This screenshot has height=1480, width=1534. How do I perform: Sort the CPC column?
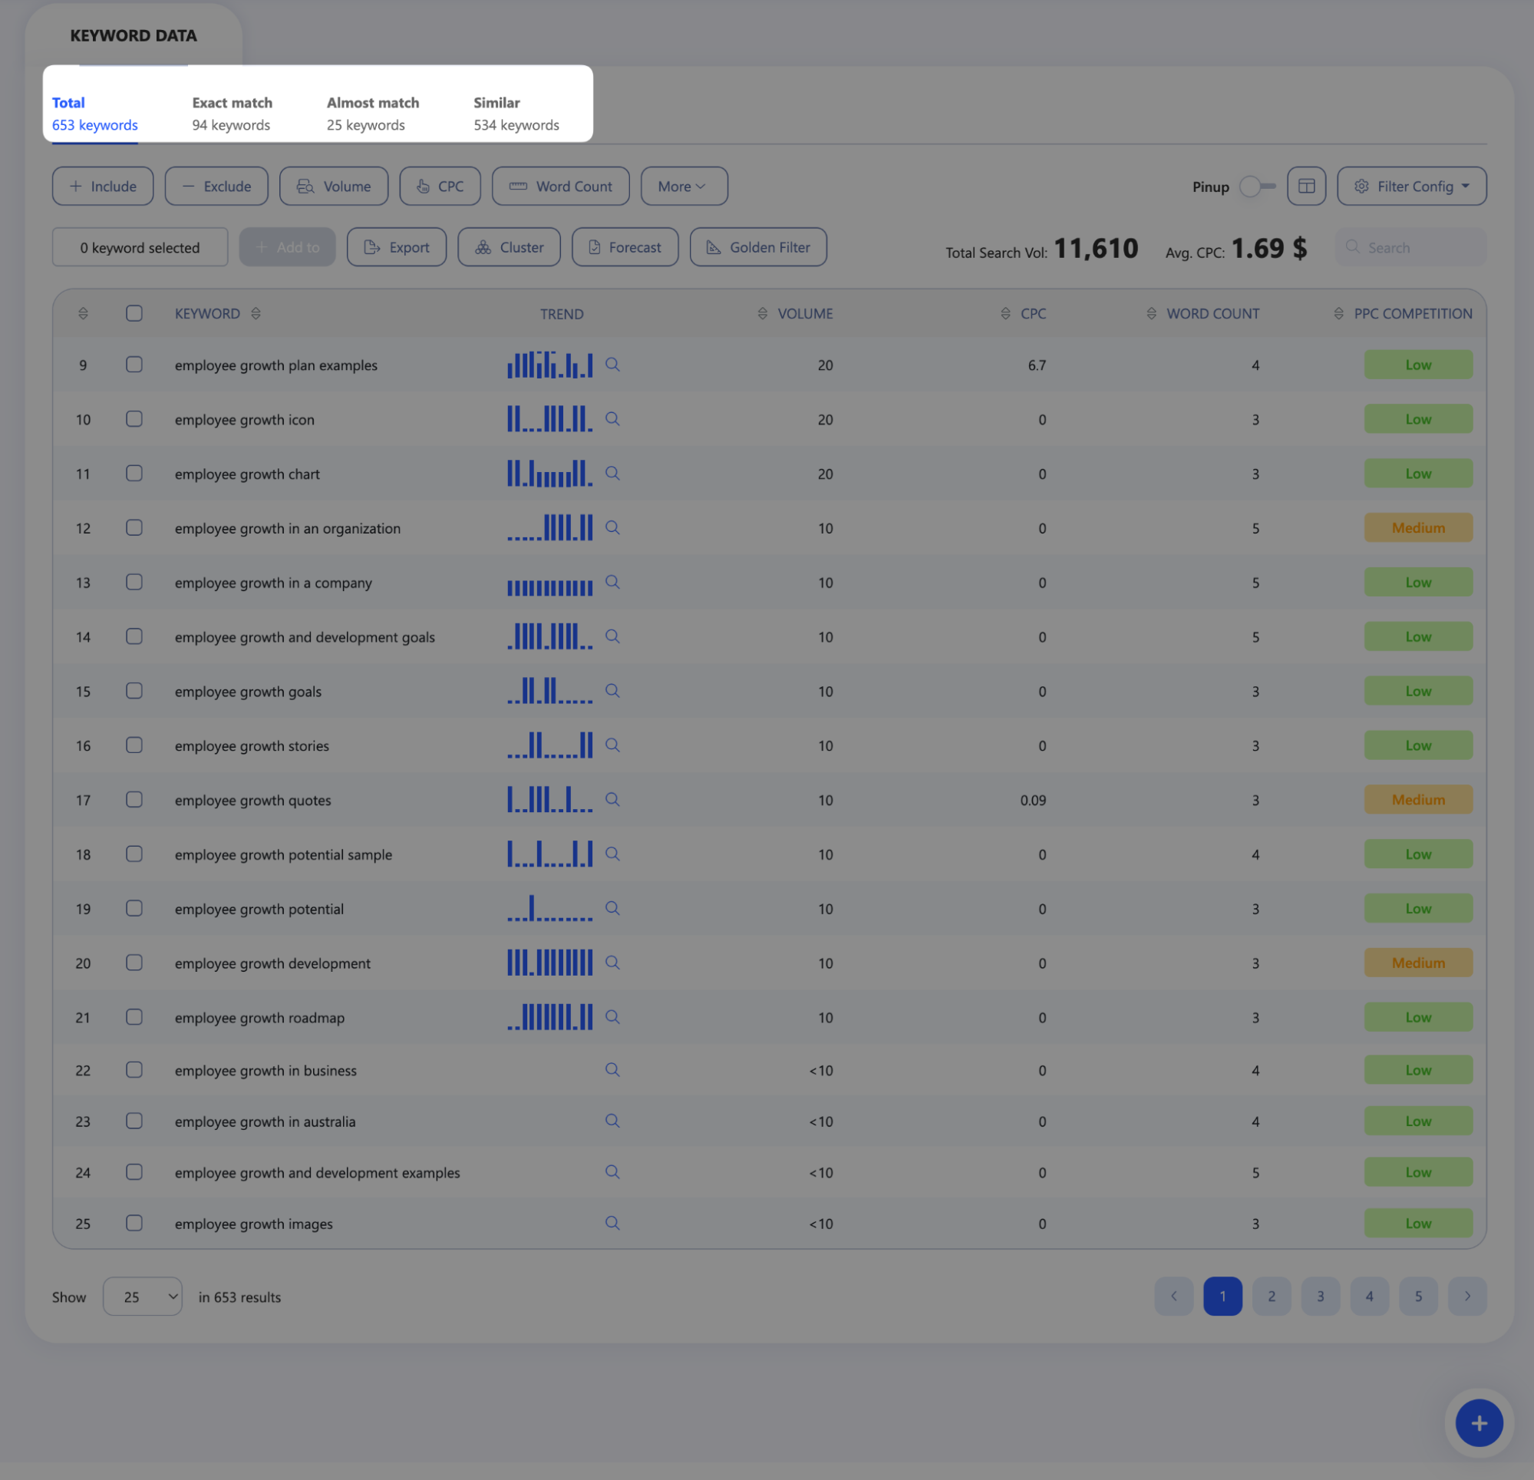click(1005, 313)
